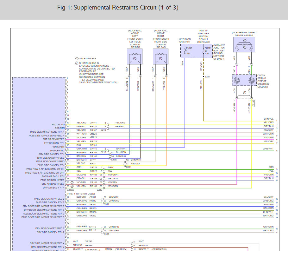Image resolution: width=288 pixels, height=258 pixels.
Task: Click the Auxiliary Junction Box description text
Action: point(219,52)
